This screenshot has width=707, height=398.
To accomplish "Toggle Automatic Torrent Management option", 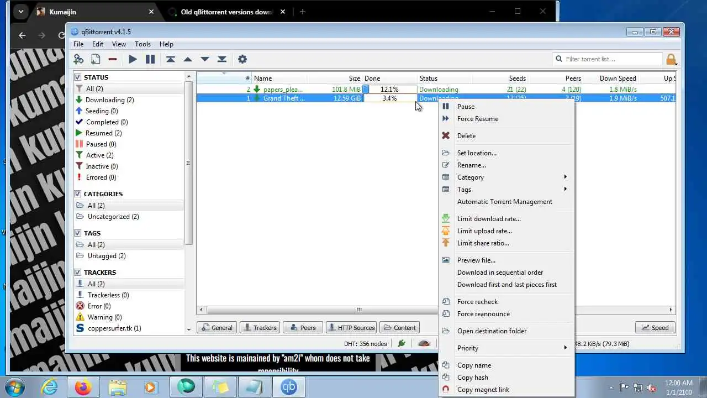I will (x=504, y=202).
